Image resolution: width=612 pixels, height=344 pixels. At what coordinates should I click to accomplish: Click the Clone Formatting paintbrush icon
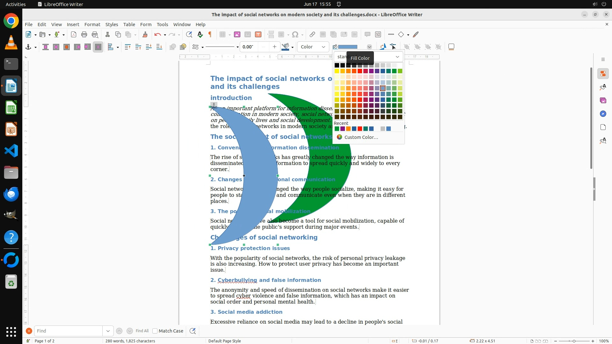pos(145,34)
